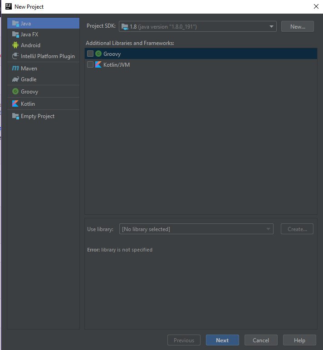Click the Maven 'm' icon

pos(15,68)
